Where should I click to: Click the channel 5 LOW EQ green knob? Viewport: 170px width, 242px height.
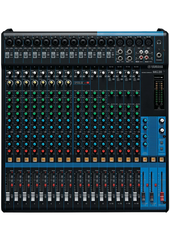coord(43,114)
